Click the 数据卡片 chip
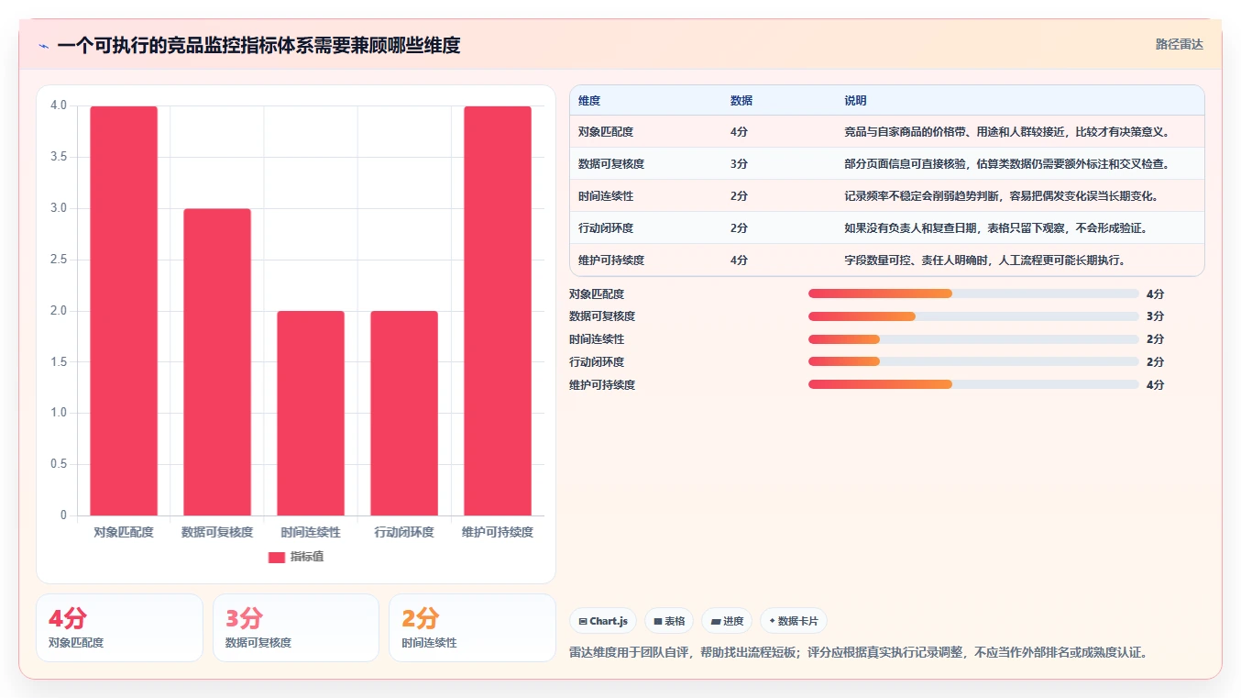 [794, 621]
